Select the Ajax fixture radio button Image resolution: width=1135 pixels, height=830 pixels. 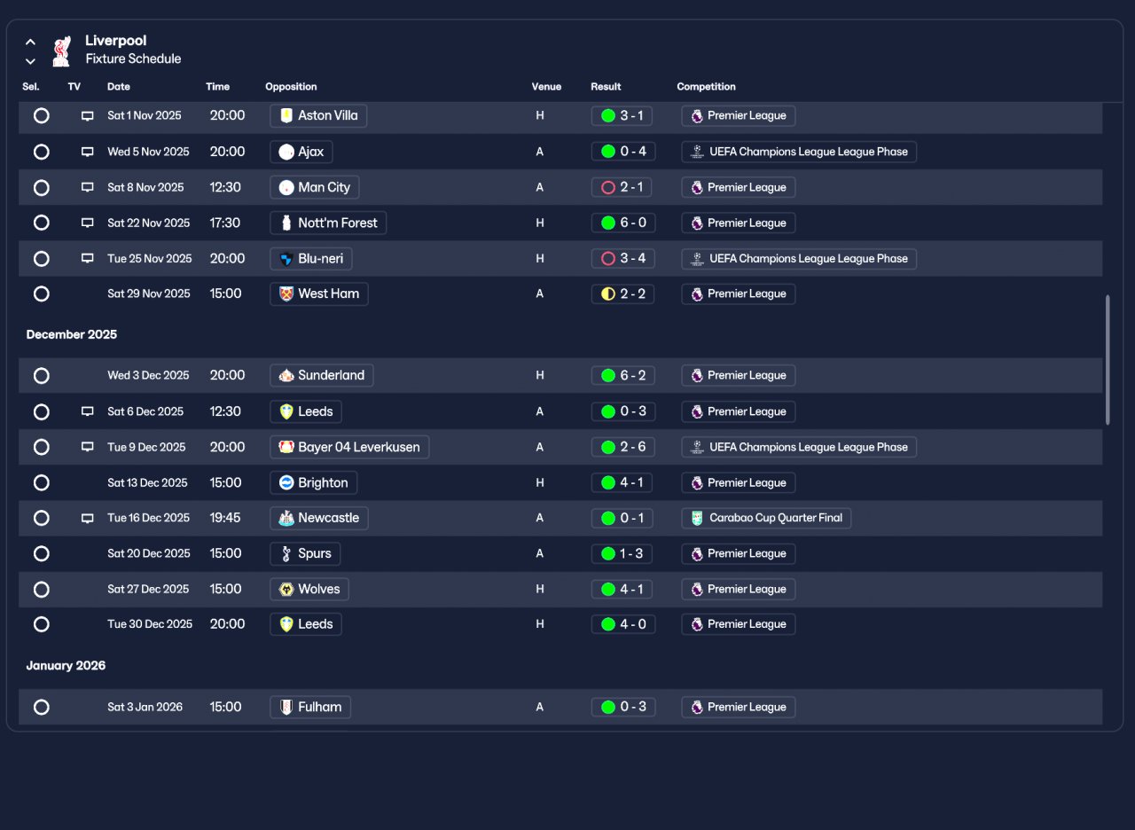point(41,152)
